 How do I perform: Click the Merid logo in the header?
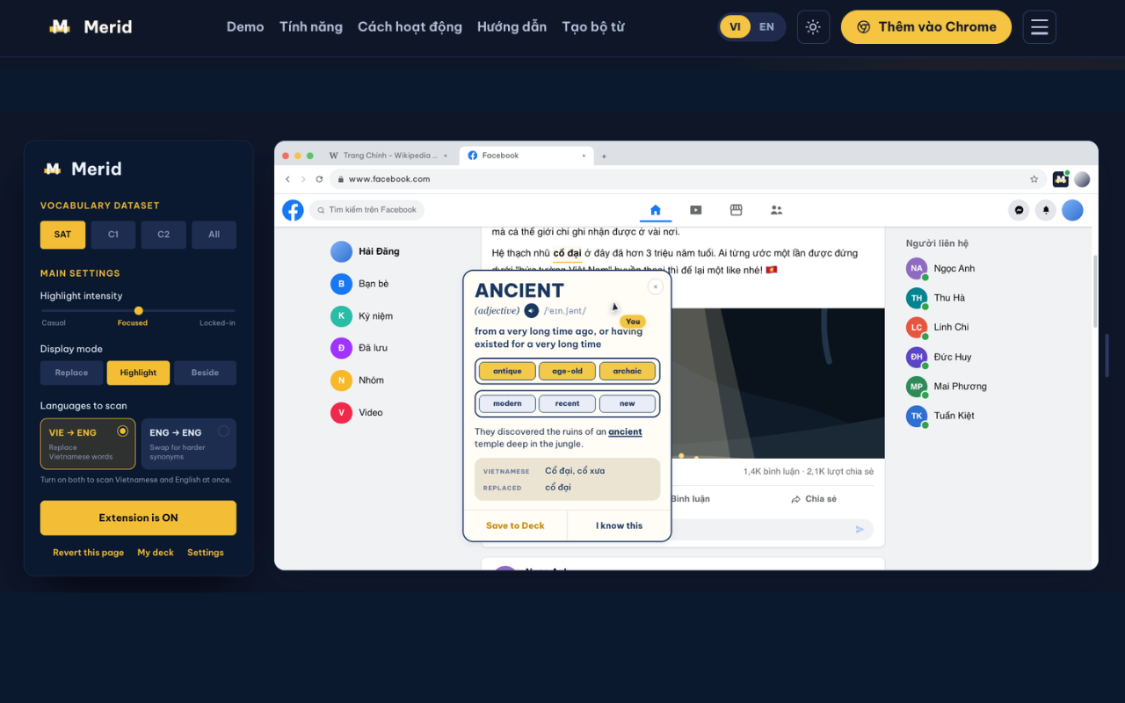[x=91, y=27]
